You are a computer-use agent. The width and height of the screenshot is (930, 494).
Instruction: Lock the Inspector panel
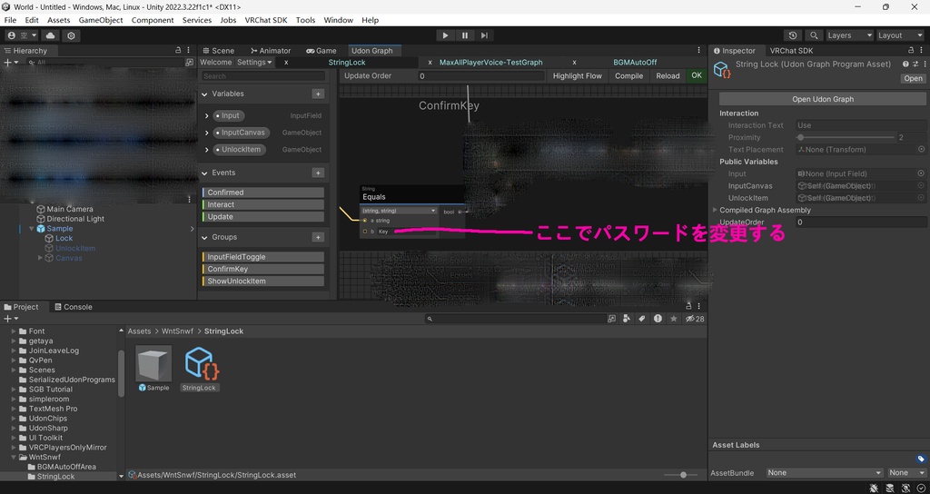911,51
